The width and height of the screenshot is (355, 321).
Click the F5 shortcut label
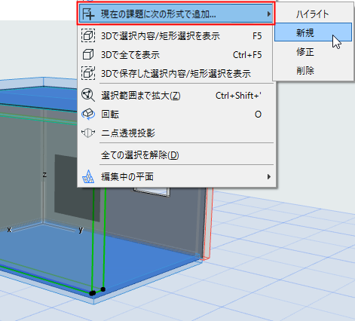click(x=257, y=36)
